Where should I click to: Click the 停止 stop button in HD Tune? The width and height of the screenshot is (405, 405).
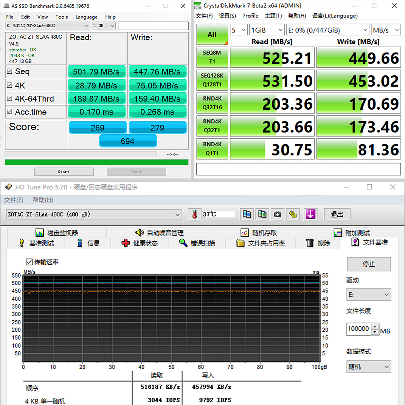[x=369, y=264]
